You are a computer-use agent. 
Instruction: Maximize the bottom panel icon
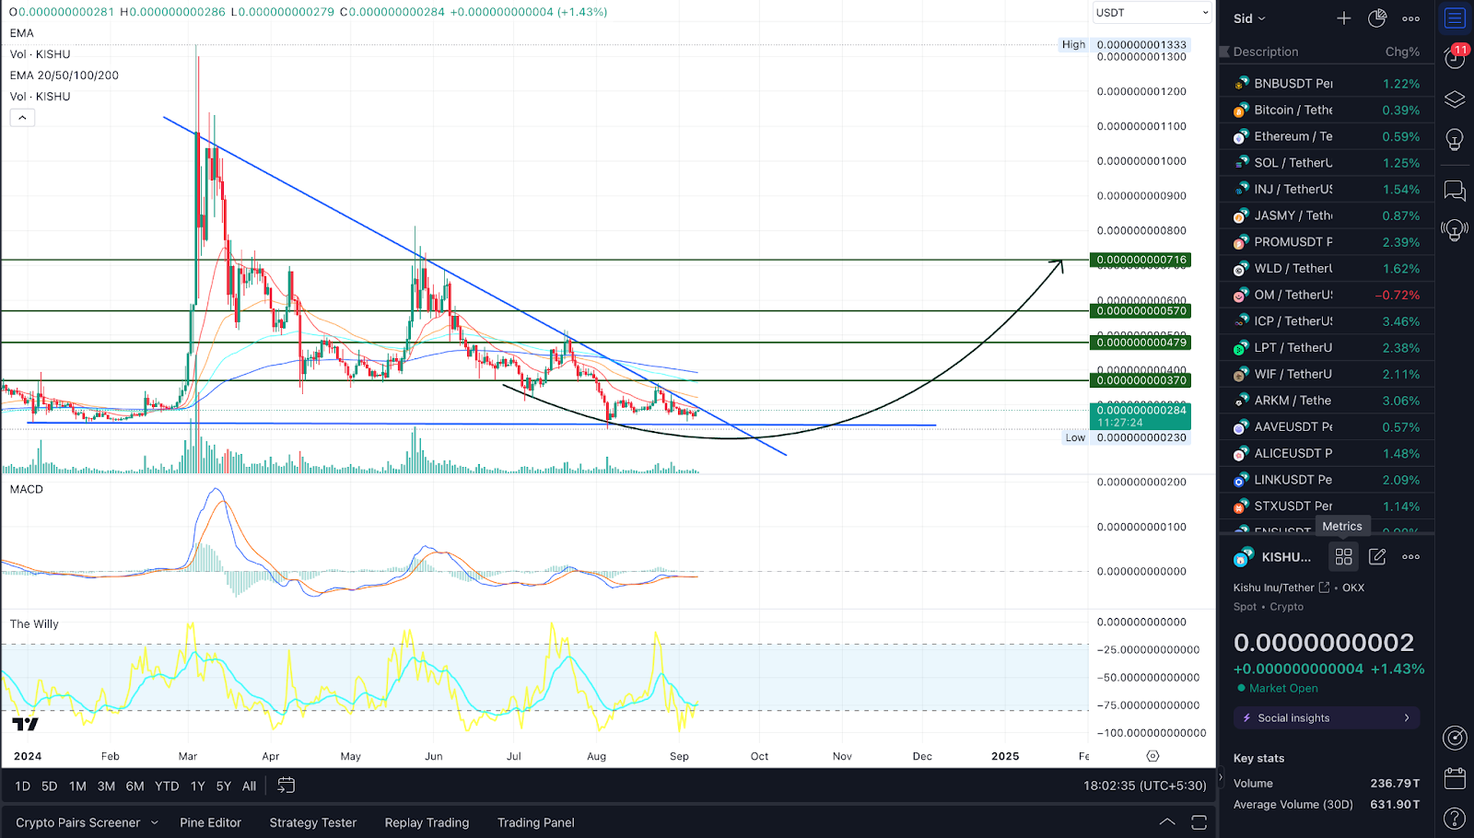click(x=1199, y=822)
